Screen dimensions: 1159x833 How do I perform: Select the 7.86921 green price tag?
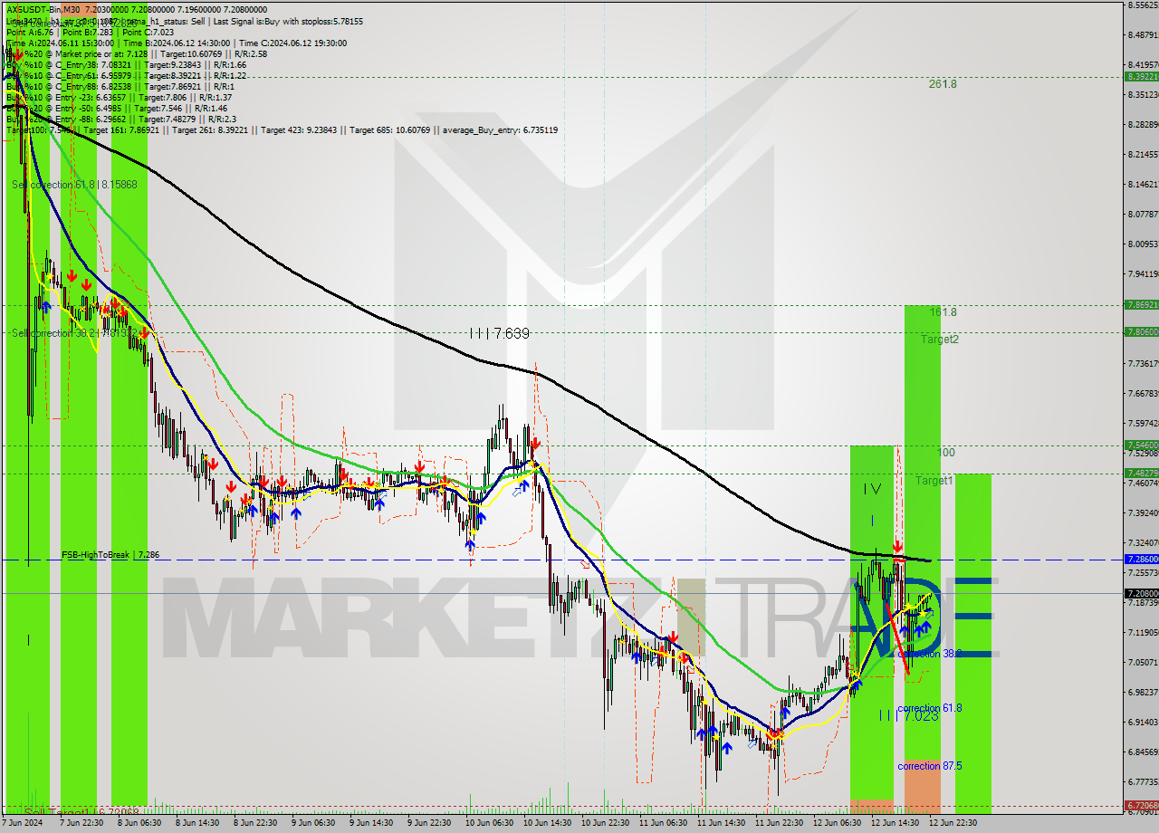click(1141, 305)
